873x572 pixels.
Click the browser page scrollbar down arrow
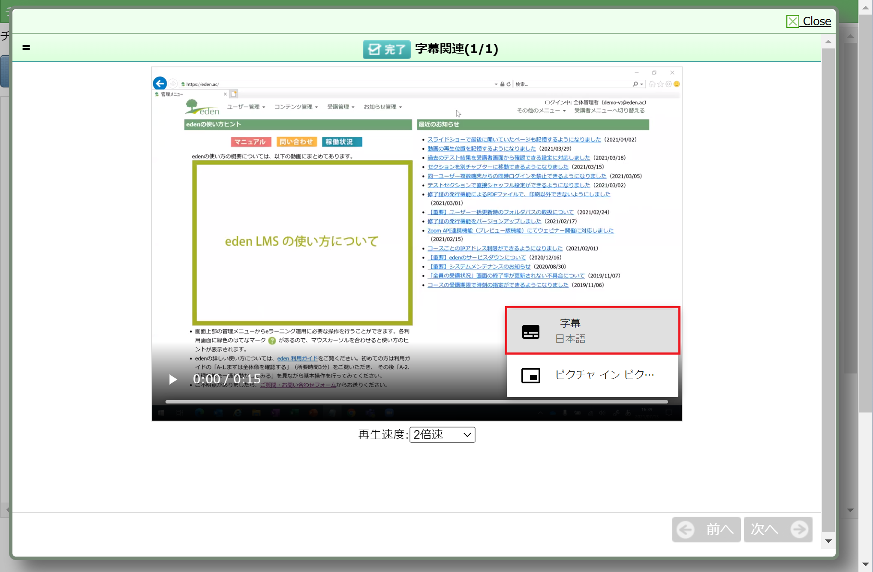(865, 564)
